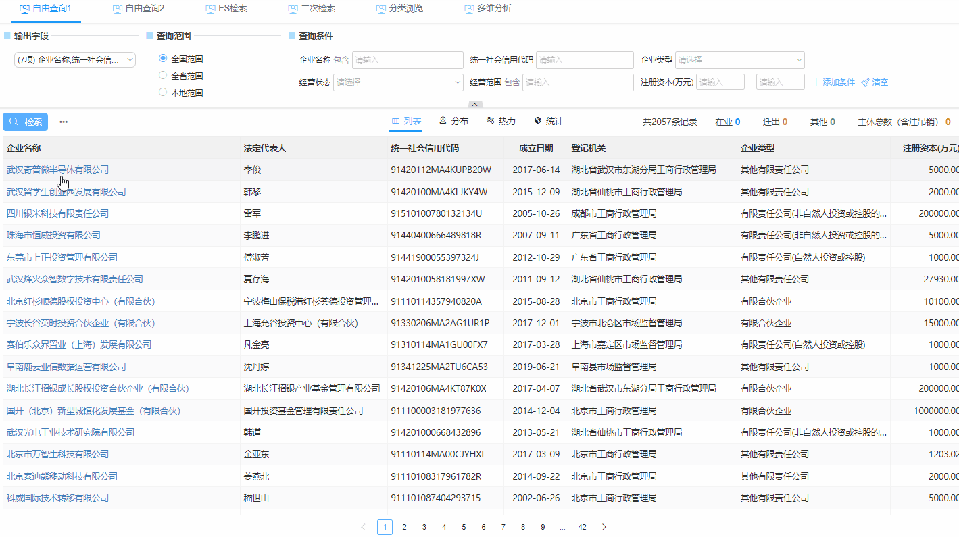This screenshot has width=959, height=537.
Task: Open the 经营状态 dropdown
Action: pos(398,82)
